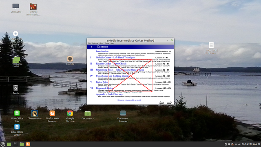
Task: Select the LibreOffice Calc desktop icon
Action: pyautogui.click(x=17, y=116)
